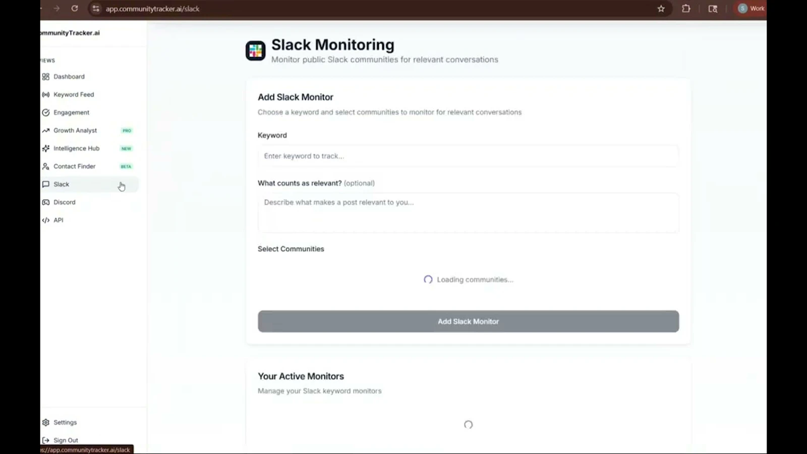Image resolution: width=807 pixels, height=454 pixels.
Task: Click the Intelligence Hub sparkle icon
Action: pos(45,148)
